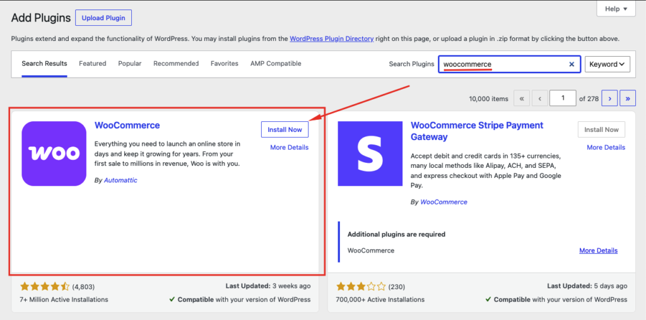646x320 pixels.
Task: Open the WooCommerce plugin title link
Action: 127,125
